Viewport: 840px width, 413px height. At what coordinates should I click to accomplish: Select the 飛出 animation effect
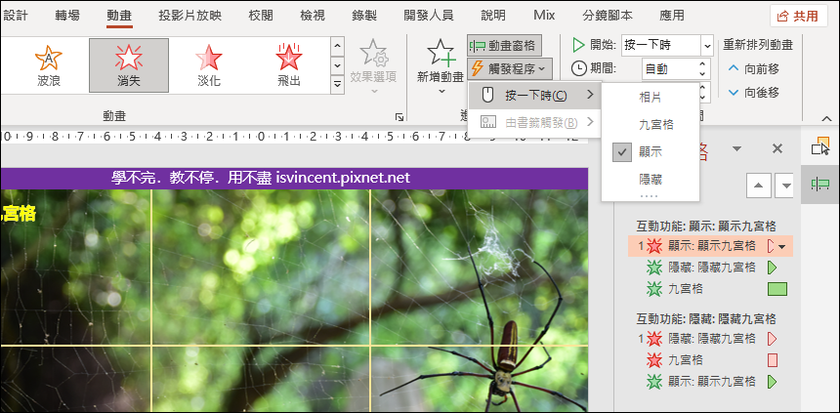289,65
